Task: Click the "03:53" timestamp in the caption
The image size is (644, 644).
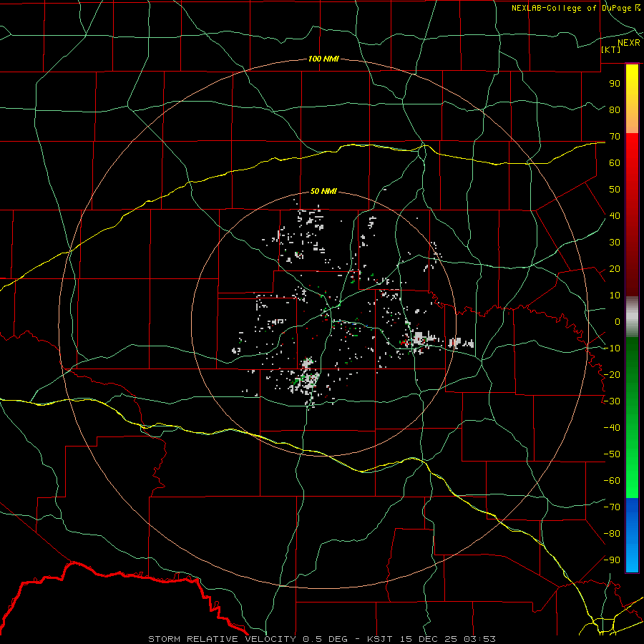Action: [x=480, y=639]
